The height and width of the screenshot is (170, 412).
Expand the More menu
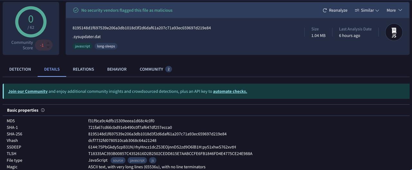click(x=394, y=10)
